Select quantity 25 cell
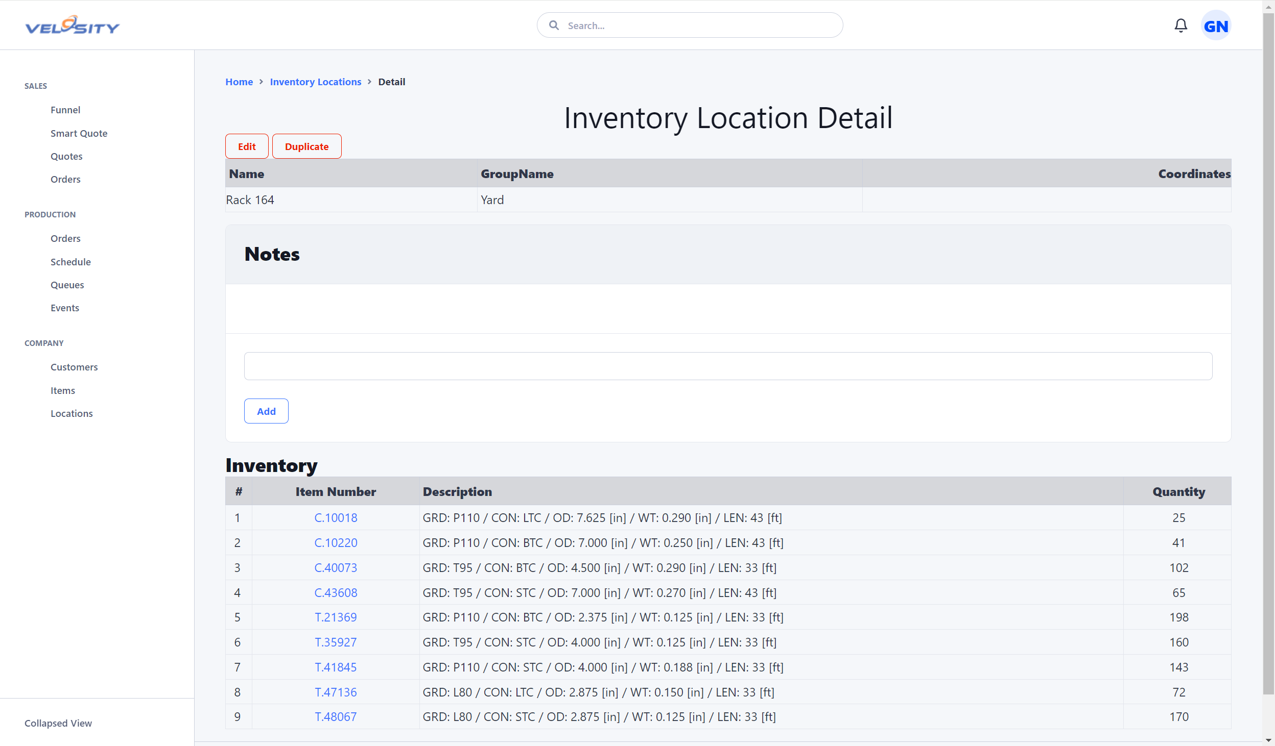 click(1177, 518)
